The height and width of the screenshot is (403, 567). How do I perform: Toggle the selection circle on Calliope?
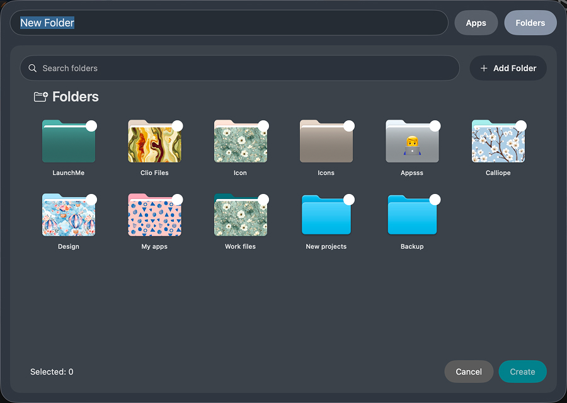[x=521, y=125]
